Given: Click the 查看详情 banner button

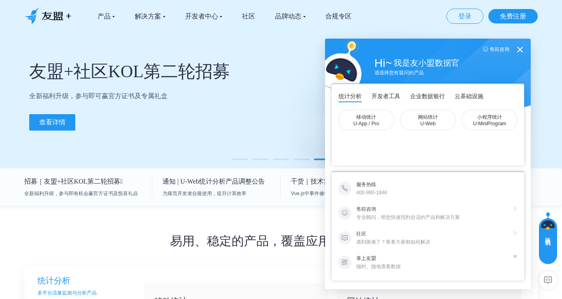Looking at the screenshot, I should click(52, 122).
